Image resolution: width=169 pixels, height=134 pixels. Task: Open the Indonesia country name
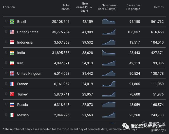click(x=25, y=42)
